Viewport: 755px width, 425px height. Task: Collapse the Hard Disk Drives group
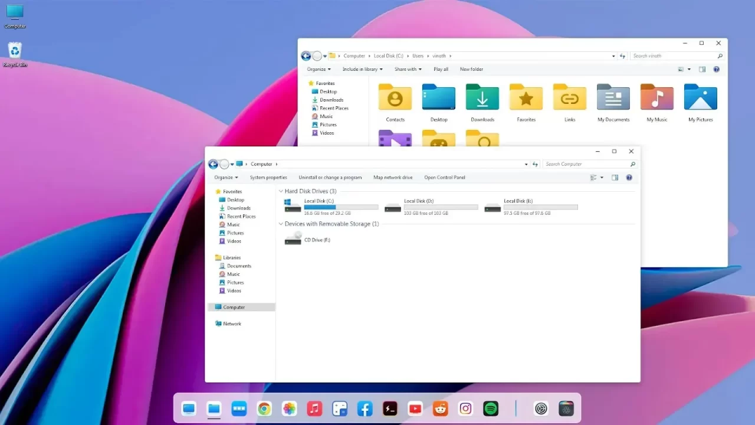[281, 191]
